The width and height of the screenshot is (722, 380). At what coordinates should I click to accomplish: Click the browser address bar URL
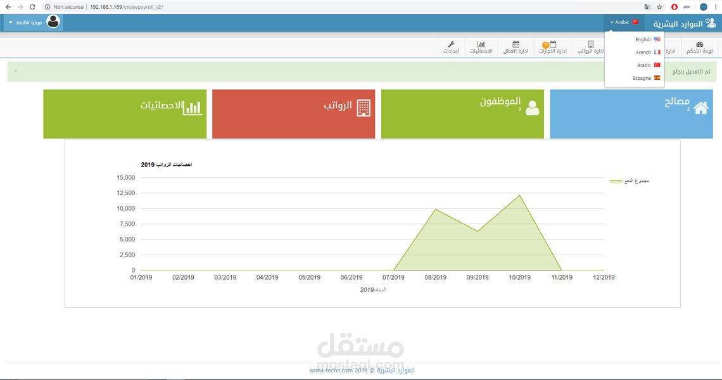127,7
